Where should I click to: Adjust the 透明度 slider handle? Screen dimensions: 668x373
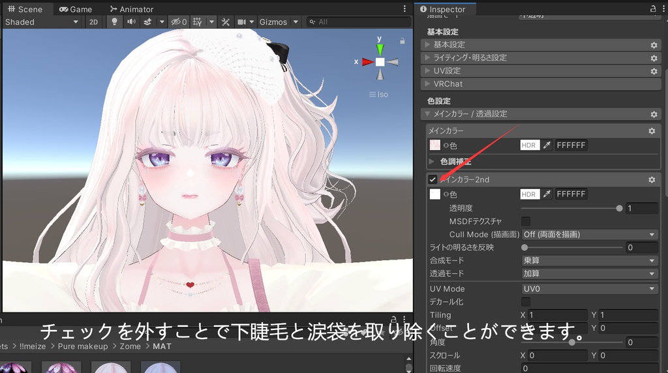point(619,208)
